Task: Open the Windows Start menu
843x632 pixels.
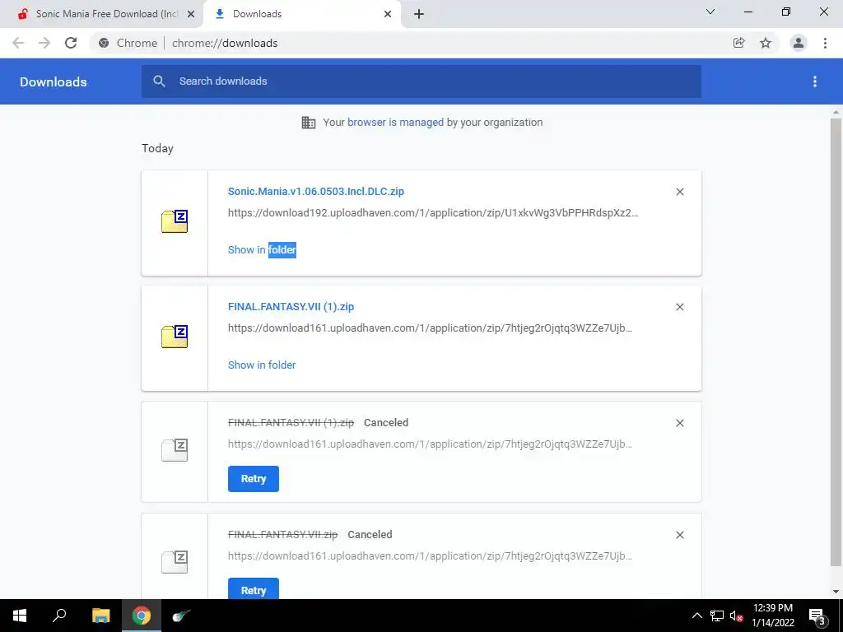Action: [x=20, y=616]
